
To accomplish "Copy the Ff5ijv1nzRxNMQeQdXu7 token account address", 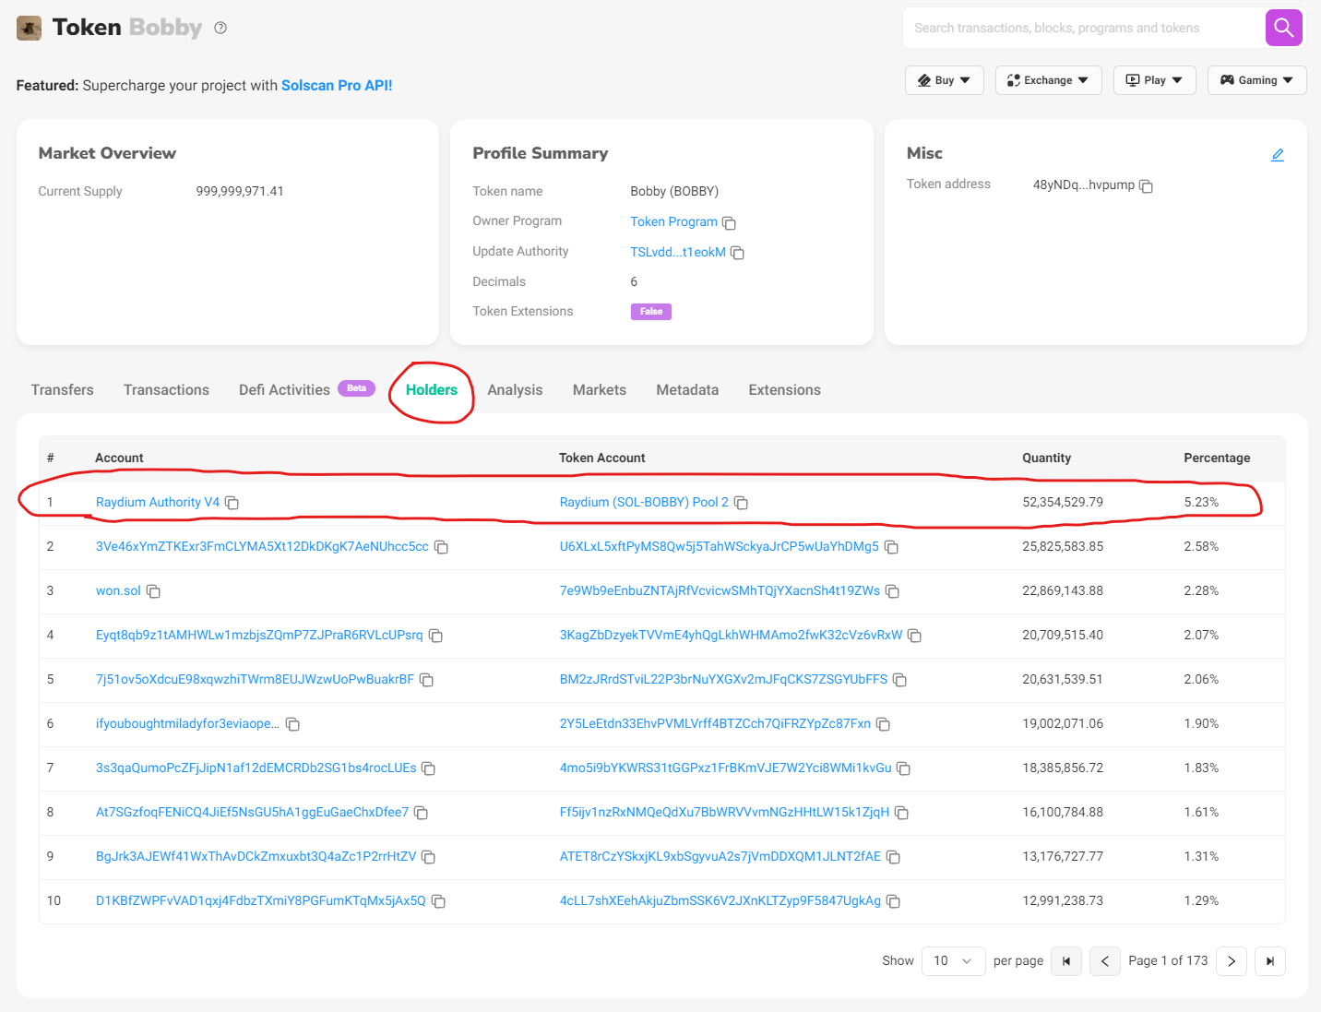I will pos(901,813).
